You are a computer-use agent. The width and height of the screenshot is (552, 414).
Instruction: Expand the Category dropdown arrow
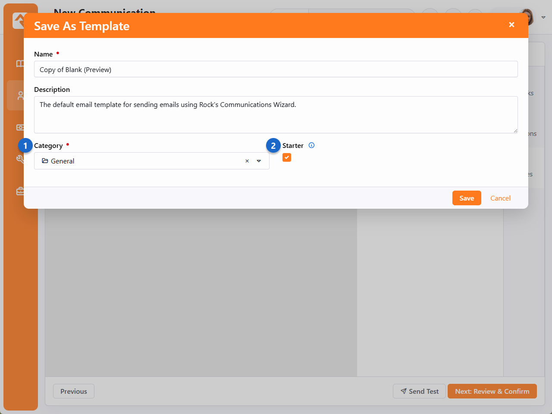(259, 161)
